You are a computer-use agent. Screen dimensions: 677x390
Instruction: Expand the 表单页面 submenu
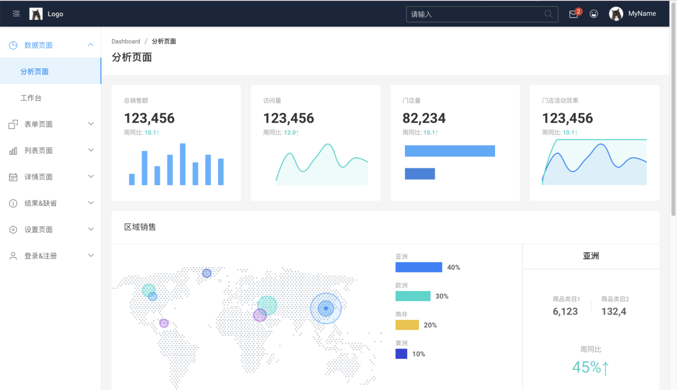point(90,124)
